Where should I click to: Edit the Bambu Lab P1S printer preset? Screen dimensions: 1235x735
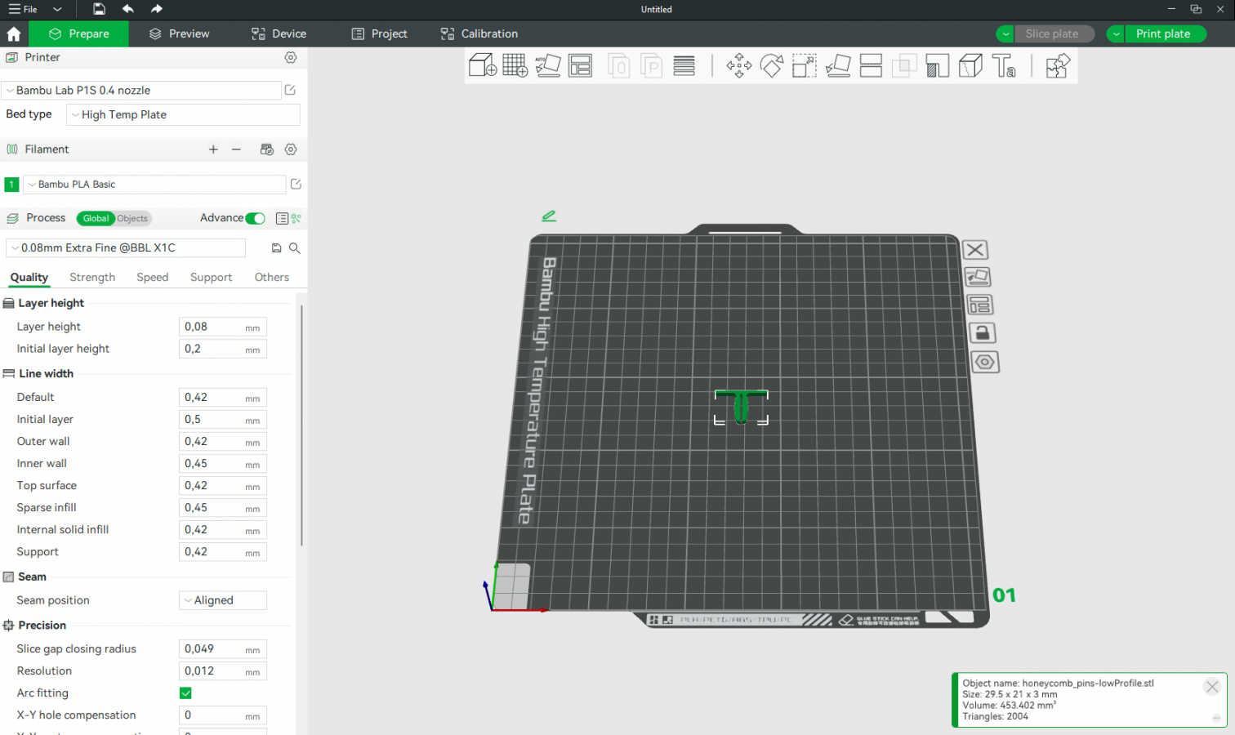(290, 90)
